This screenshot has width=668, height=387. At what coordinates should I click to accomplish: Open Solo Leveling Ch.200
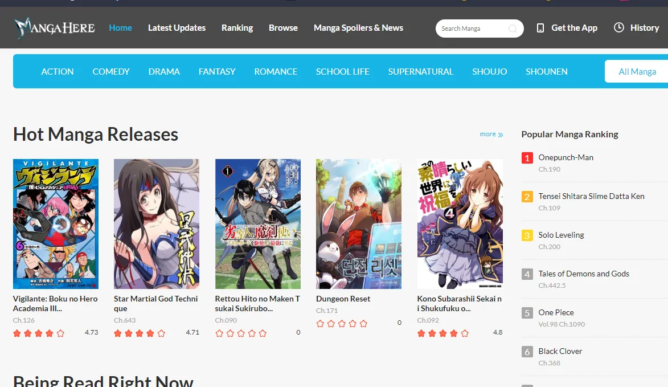pyautogui.click(x=561, y=235)
